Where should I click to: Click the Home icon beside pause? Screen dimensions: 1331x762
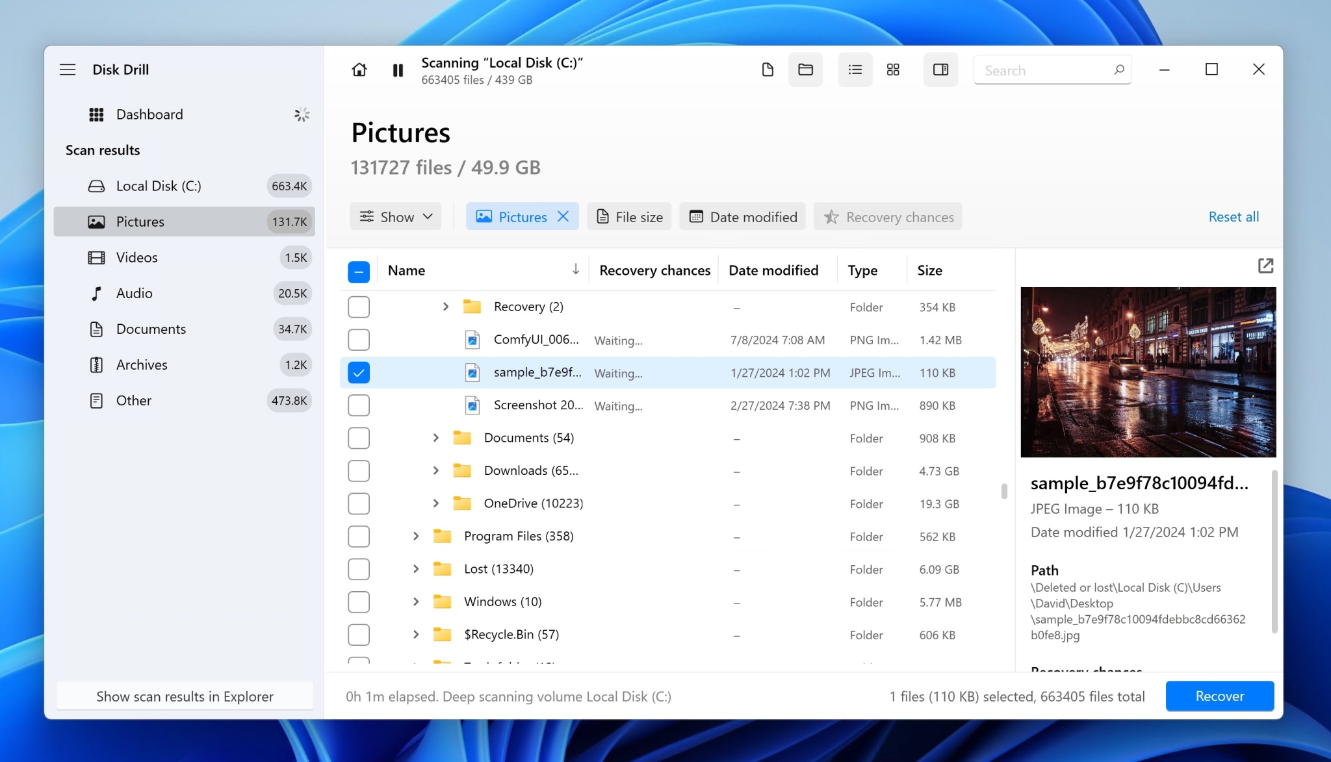pyautogui.click(x=359, y=70)
